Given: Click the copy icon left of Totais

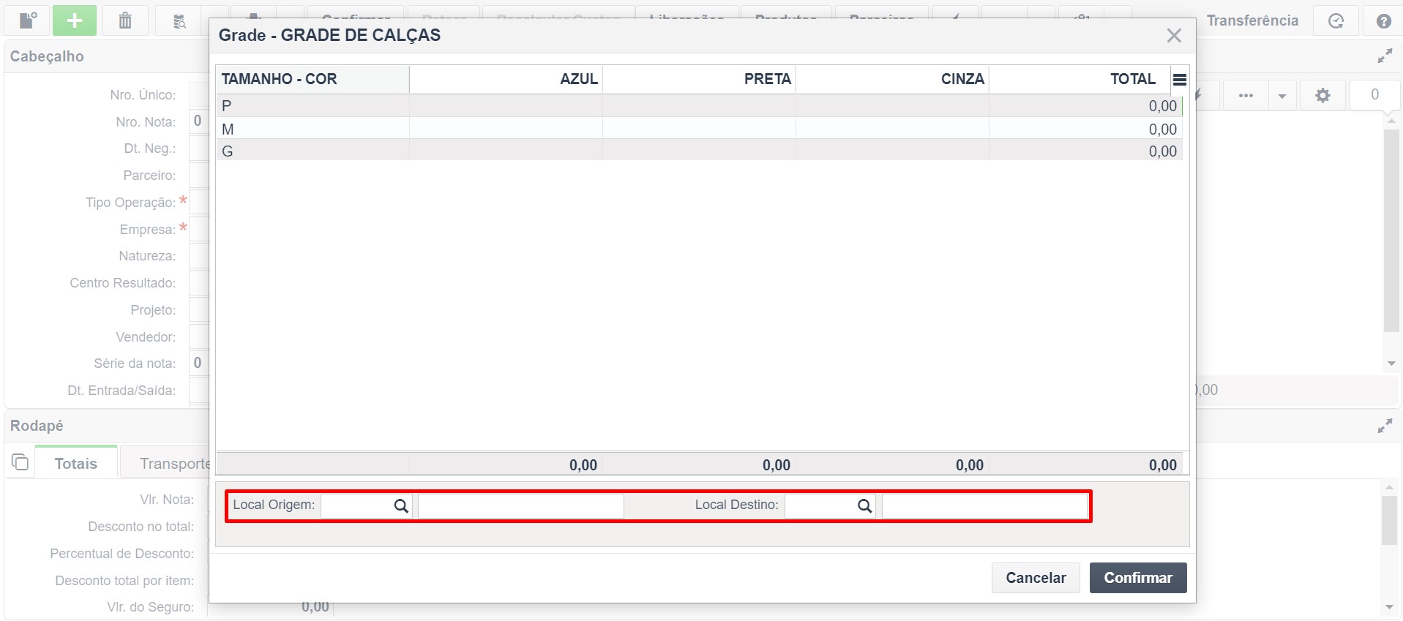Looking at the screenshot, I should click(20, 462).
